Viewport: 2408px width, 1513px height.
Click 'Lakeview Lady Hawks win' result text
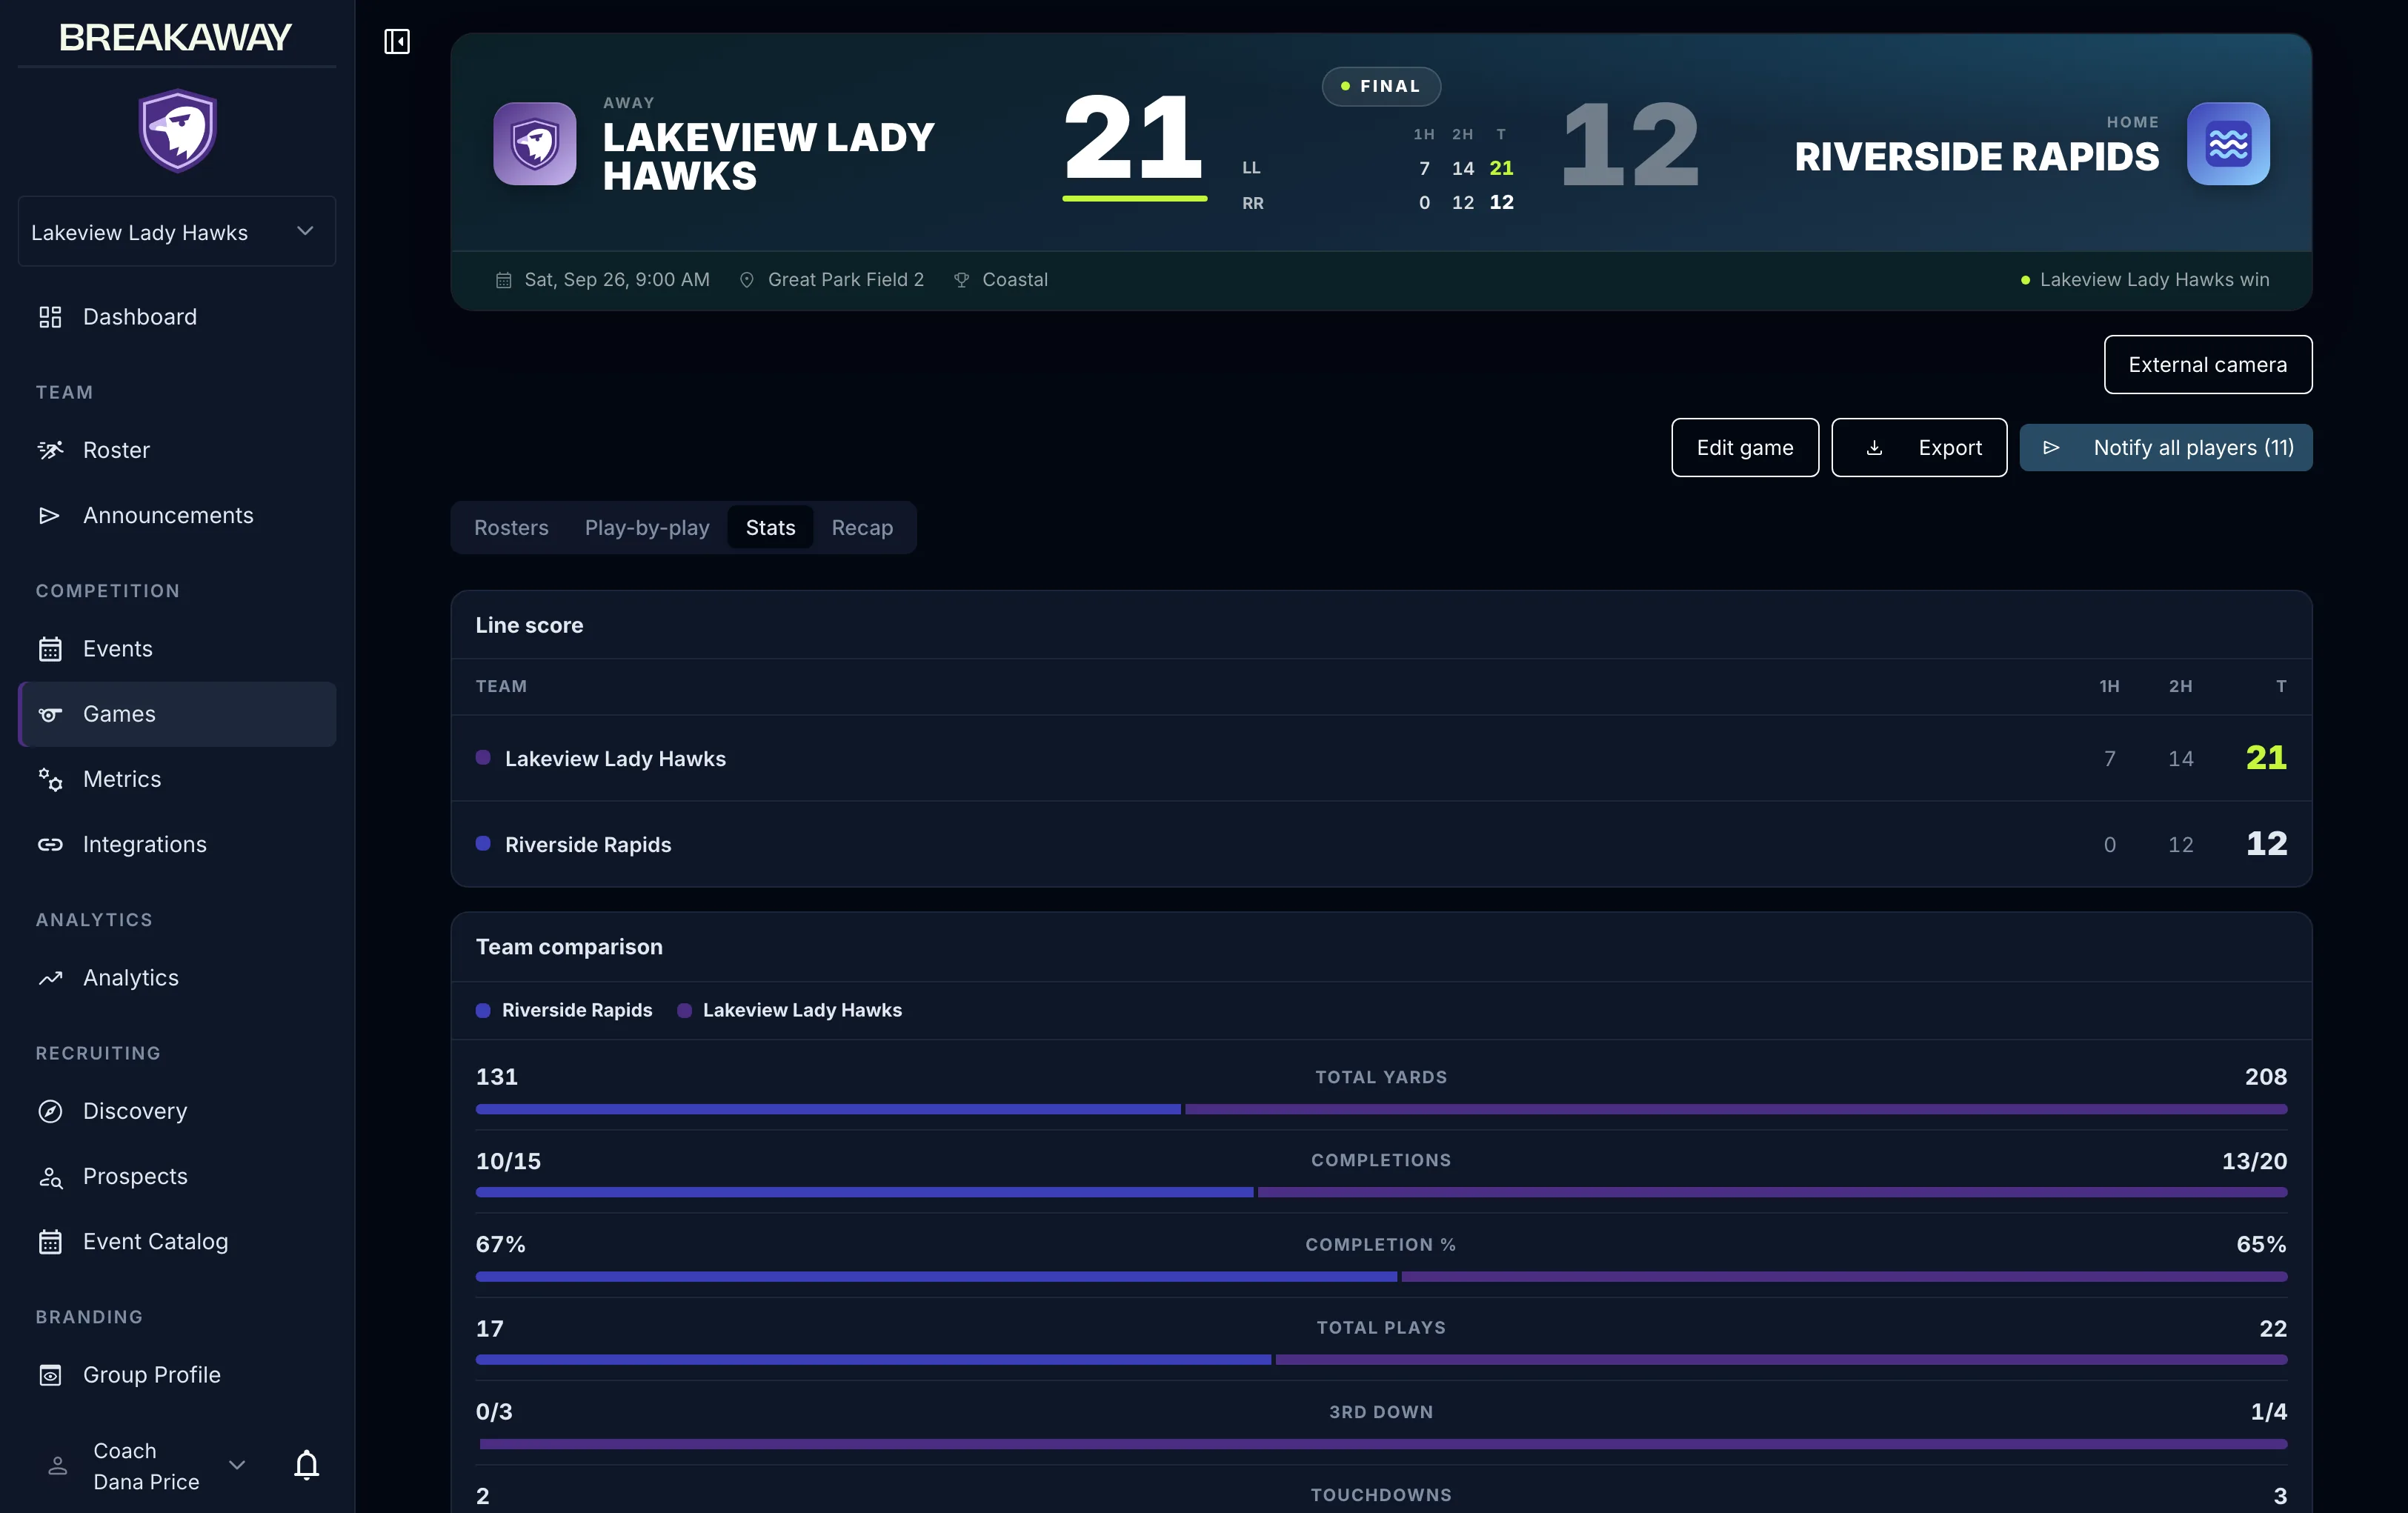(2154, 280)
